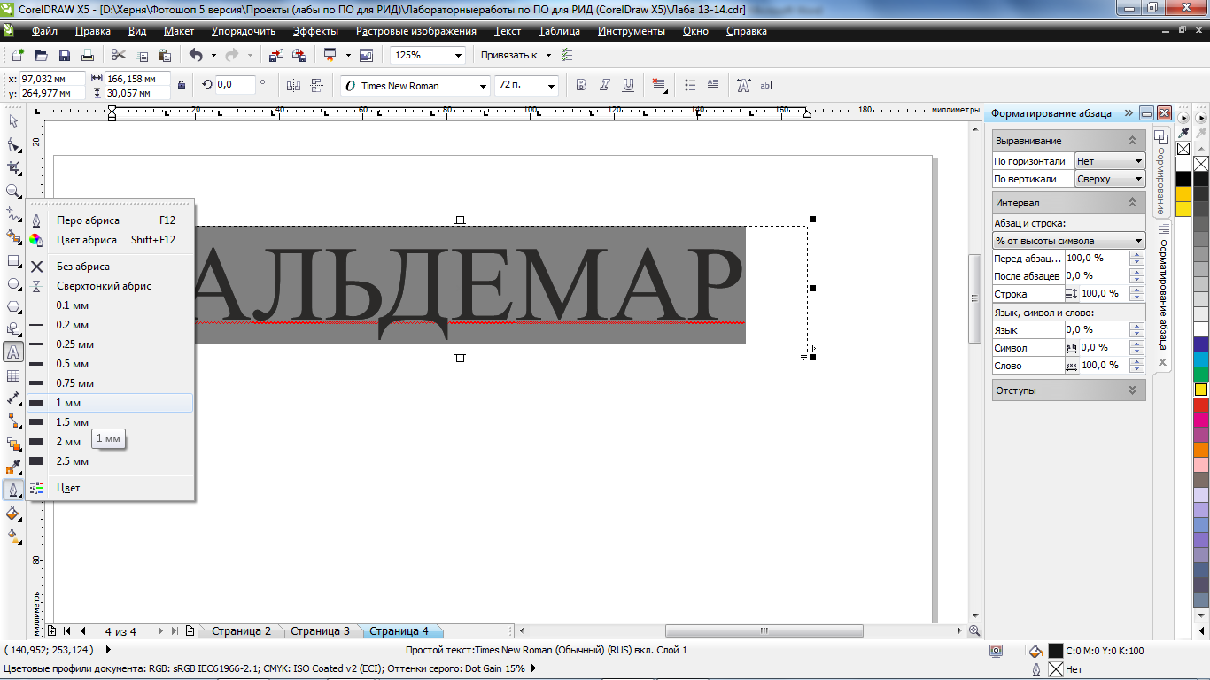The image size is (1210, 680).
Task: Select the Pick (arrow) tool
Action: [x=13, y=121]
